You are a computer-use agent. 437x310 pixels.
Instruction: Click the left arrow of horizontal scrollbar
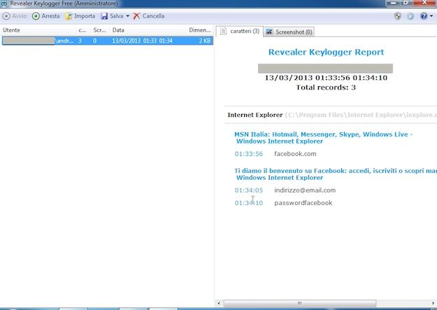pos(219,303)
